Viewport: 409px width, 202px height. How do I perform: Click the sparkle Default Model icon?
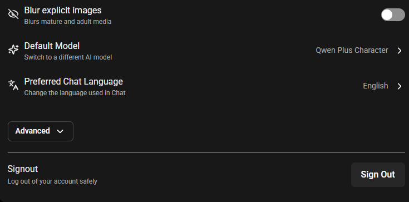coord(13,50)
